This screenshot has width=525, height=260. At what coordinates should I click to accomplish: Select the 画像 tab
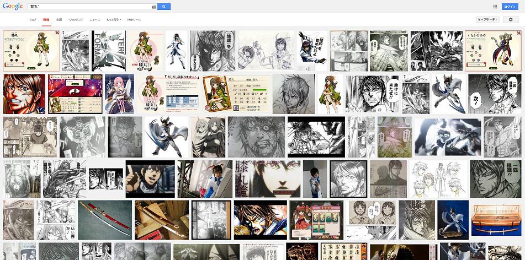pyautogui.click(x=46, y=20)
